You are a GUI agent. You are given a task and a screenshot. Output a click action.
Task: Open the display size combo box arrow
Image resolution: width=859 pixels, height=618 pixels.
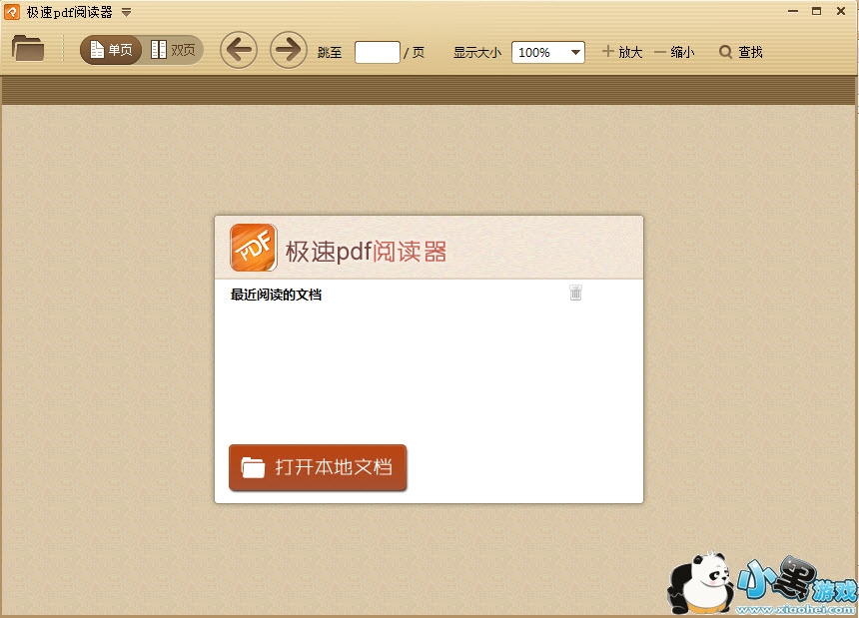tap(574, 52)
